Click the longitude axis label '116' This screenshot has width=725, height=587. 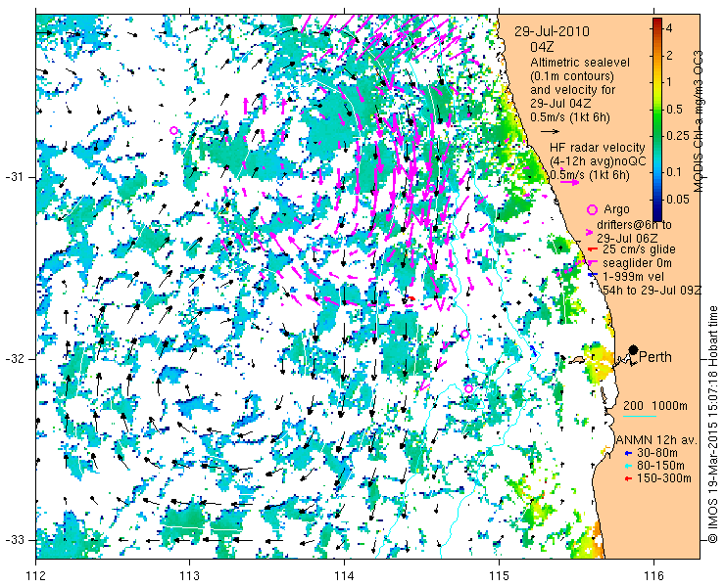pyautogui.click(x=653, y=576)
